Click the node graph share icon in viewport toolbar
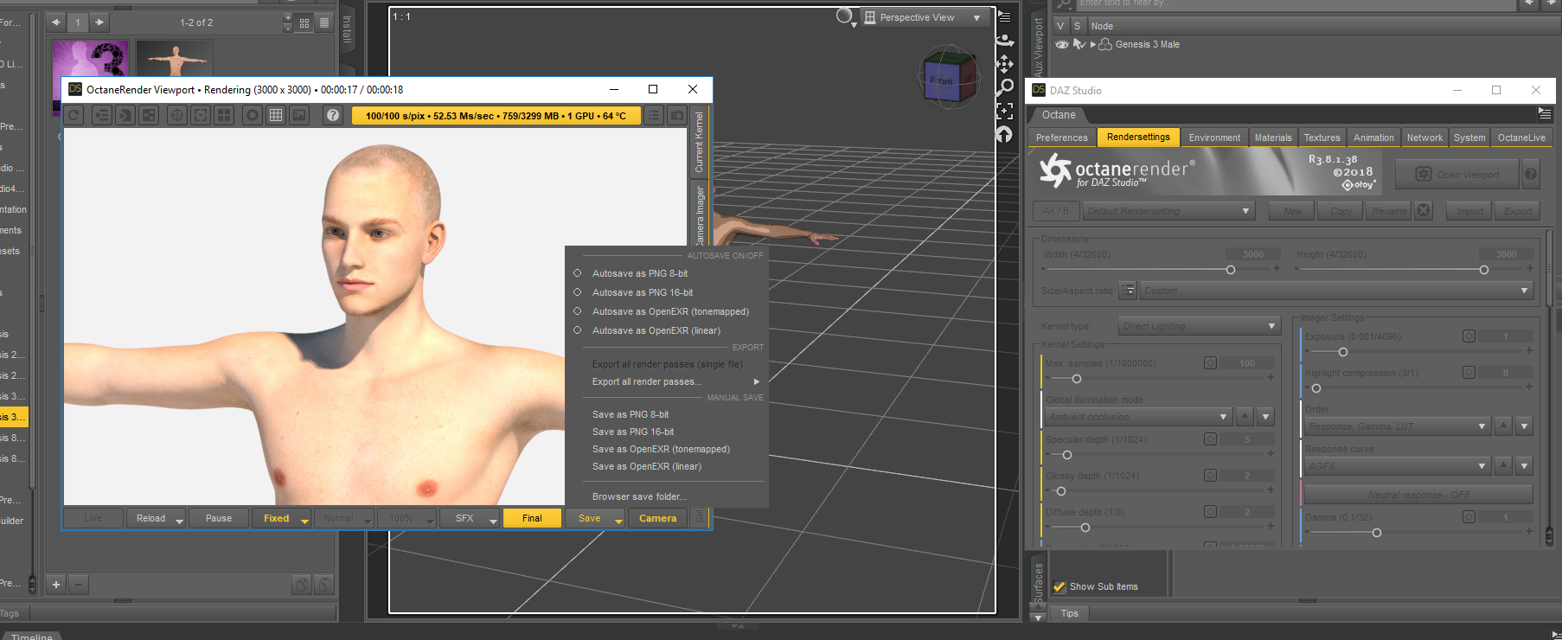The image size is (1562, 640). 149,115
